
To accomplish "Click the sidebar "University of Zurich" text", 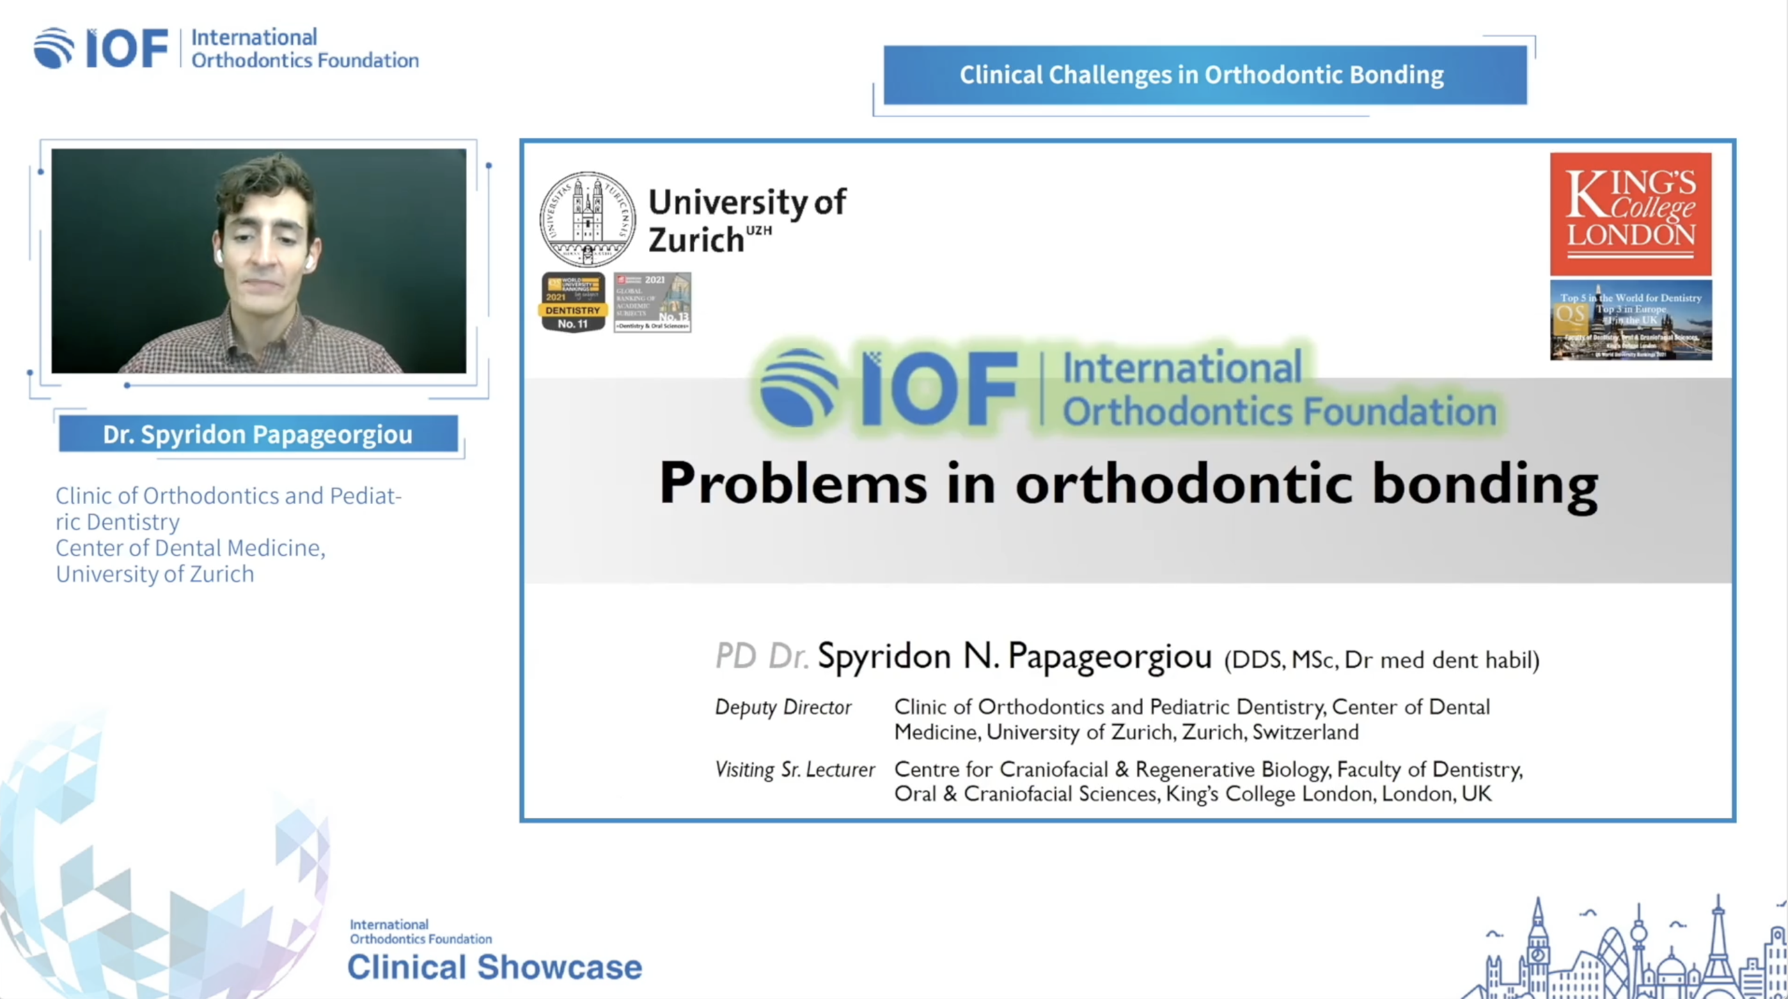I will pyautogui.click(x=155, y=574).
